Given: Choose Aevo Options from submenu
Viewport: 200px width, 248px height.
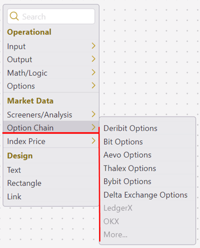Looking at the screenshot, I should tap(147, 155).
